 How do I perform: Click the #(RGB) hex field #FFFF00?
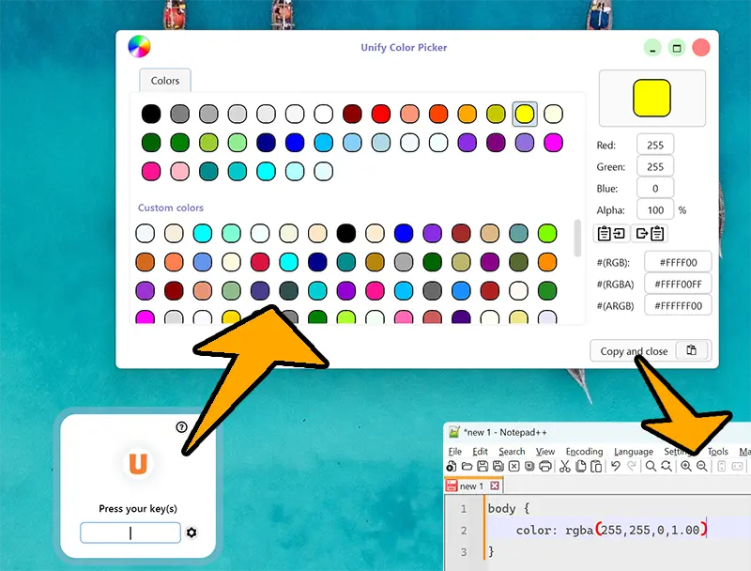coord(678,262)
